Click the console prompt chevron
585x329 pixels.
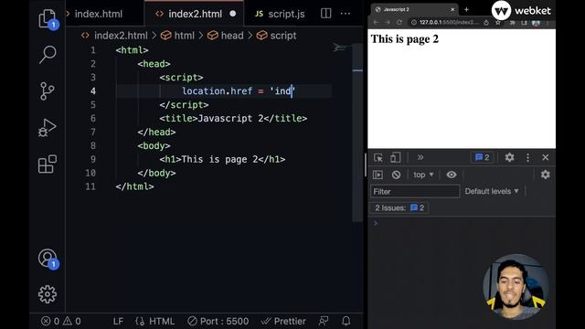376,223
